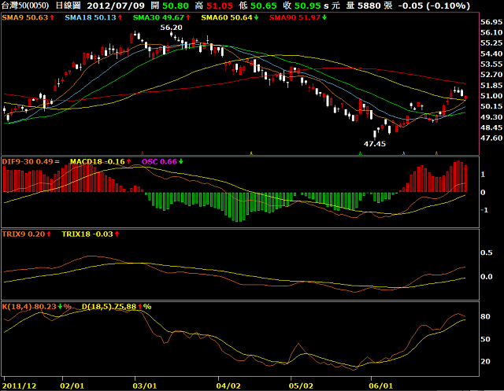Viewport: 504px width, 391px height.
Task: Click the volume value 5880
Action: [x=369, y=6]
